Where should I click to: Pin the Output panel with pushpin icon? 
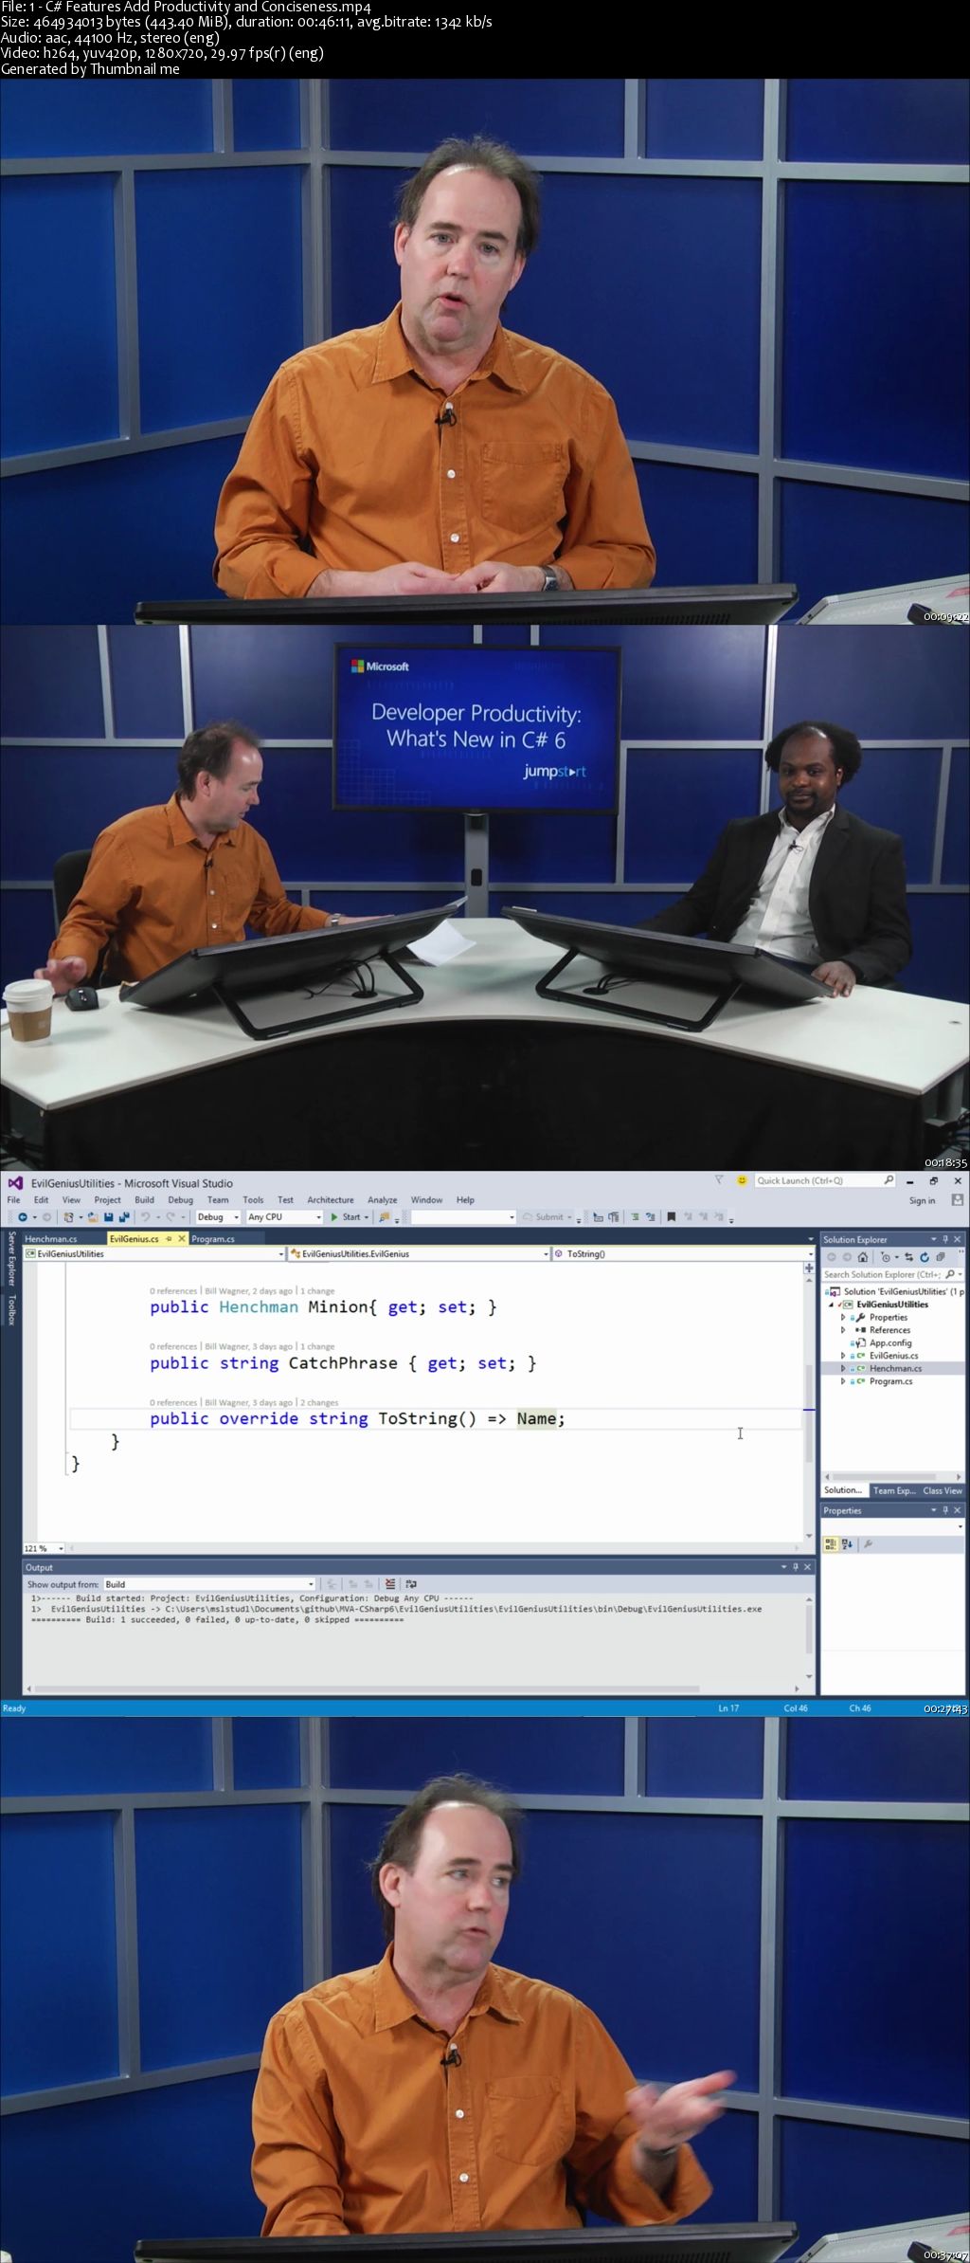[x=796, y=1567]
